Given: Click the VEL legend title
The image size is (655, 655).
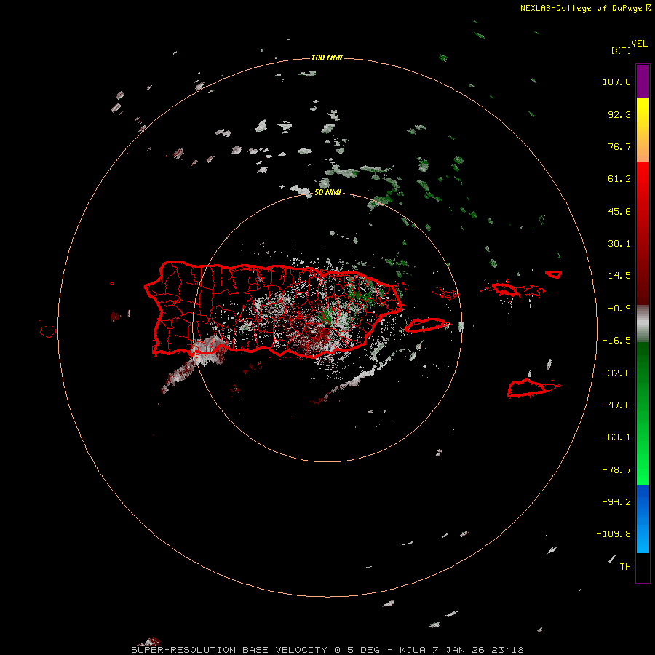Looking at the screenshot, I should (639, 44).
